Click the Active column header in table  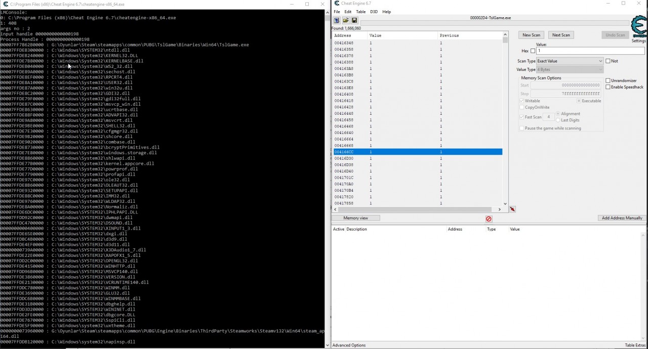pos(338,229)
